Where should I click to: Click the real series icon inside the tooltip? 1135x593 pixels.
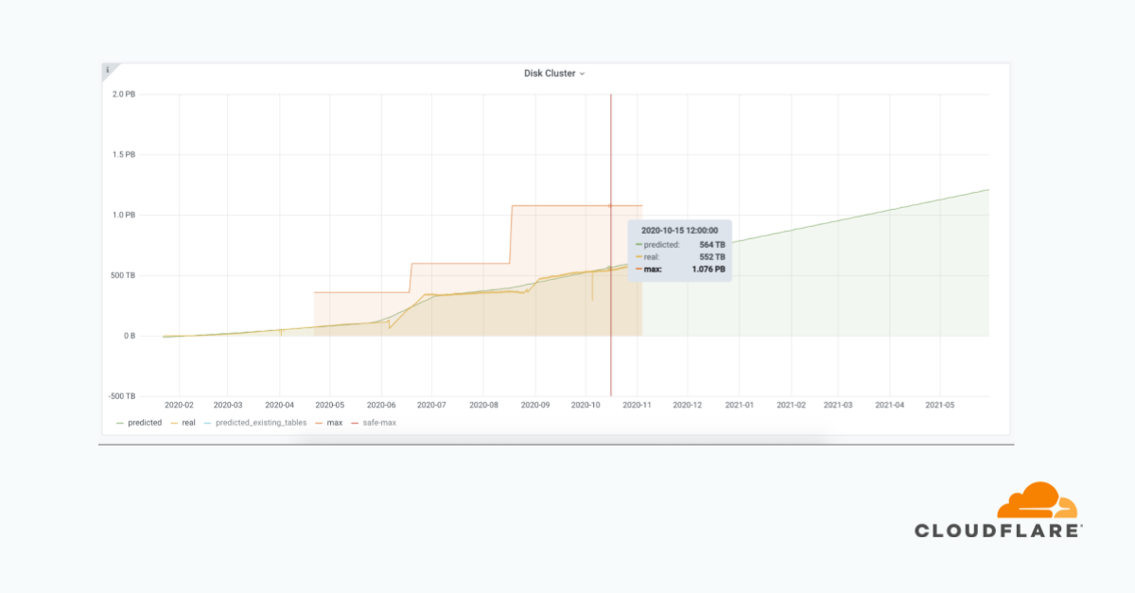(639, 256)
